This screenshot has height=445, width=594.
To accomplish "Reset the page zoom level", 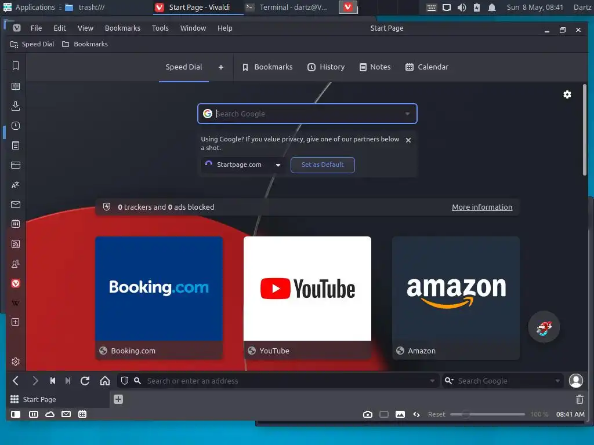I will 436,414.
